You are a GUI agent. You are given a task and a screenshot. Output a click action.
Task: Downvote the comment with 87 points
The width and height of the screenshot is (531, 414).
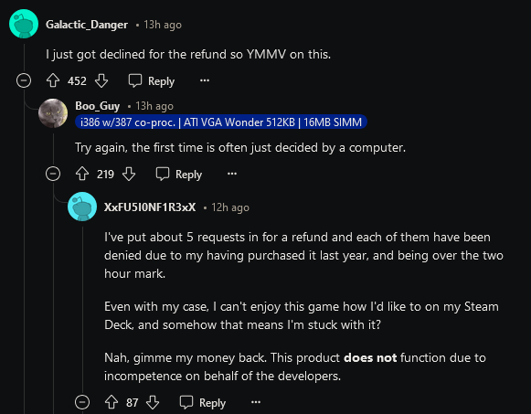tap(153, 402)
